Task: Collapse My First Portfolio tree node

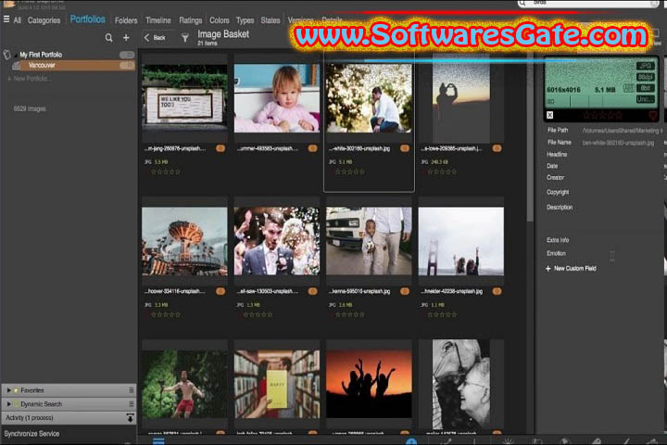Action: [16, 55]
